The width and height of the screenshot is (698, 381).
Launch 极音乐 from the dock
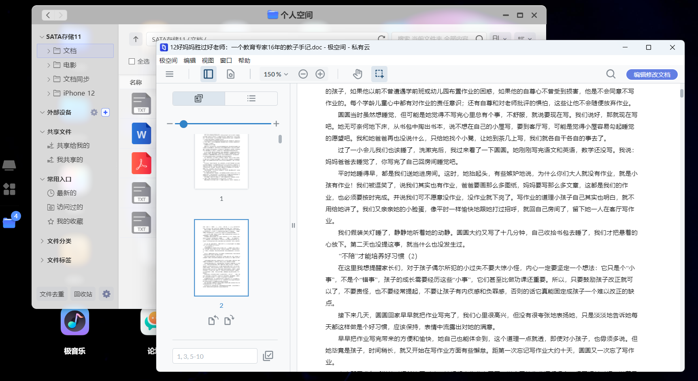tap(74, 322)
